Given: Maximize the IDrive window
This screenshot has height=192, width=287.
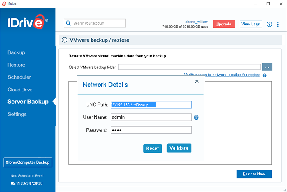Looking at the screenshot, I should pyautogui.click(x=268, y=4).
